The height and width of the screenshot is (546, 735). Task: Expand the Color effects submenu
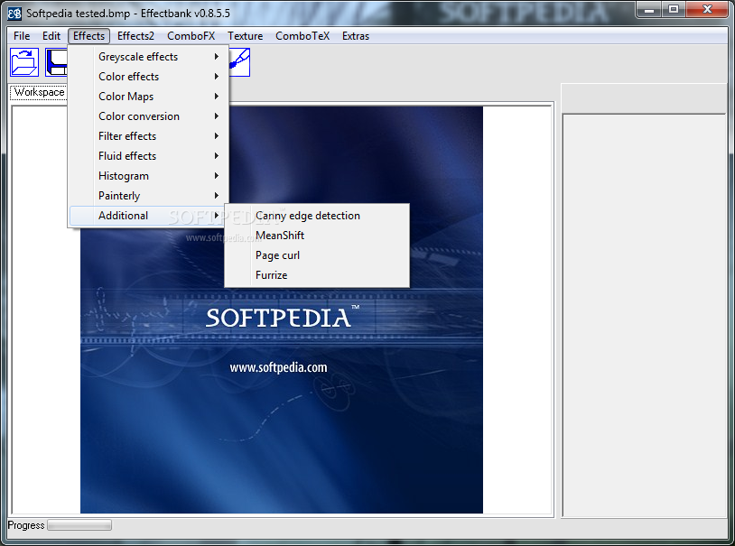(148, 77)
